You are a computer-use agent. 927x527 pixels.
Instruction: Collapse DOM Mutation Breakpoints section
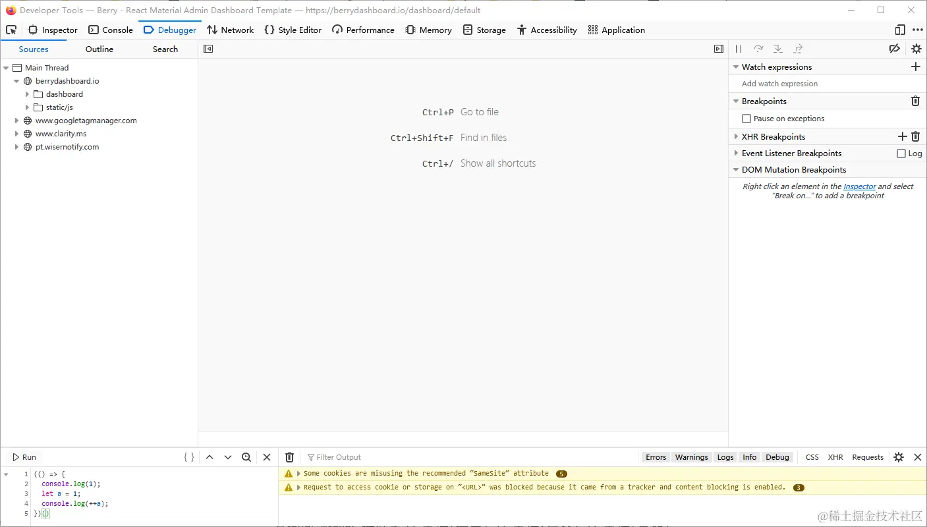736,170
